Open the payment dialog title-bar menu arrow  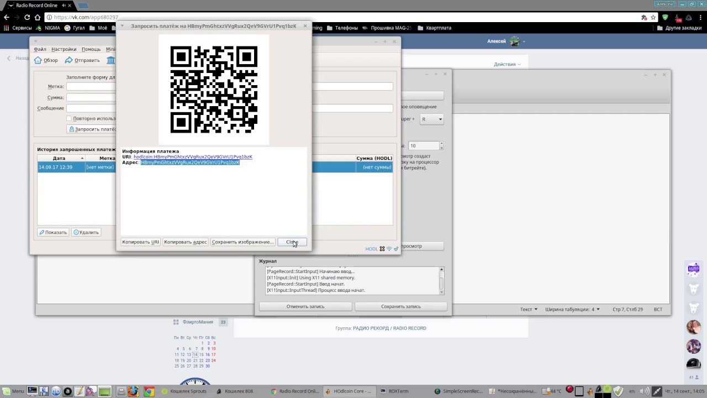[122, 26]
